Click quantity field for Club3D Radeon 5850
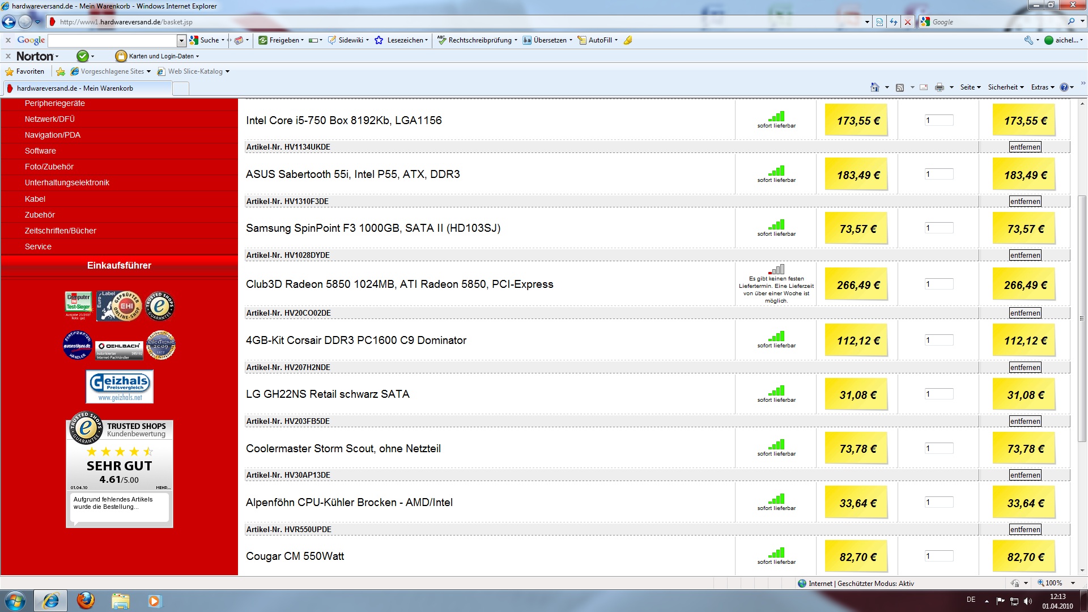Screen dimensions: 1088x612 (938, 284)
